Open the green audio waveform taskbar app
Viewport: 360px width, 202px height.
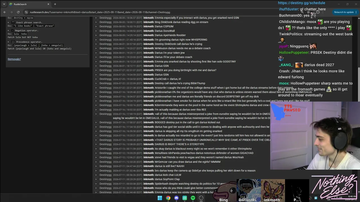point(184,198)
